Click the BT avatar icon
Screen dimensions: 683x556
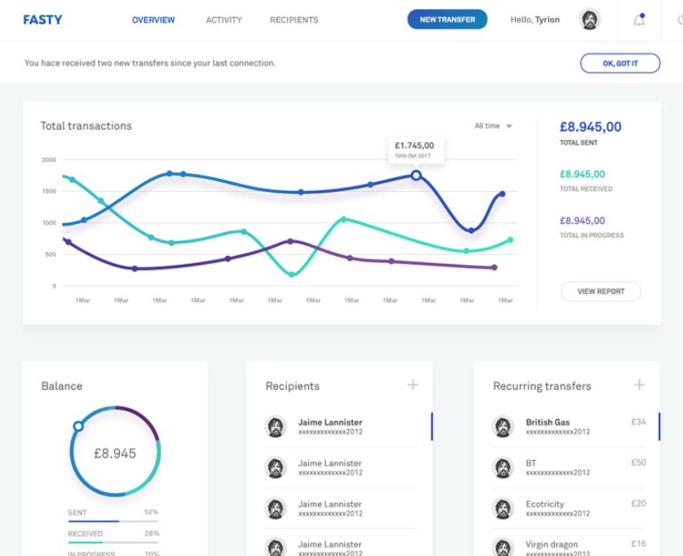503,467
